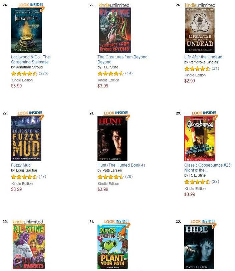Open Hunt (The Hunted Book 4) link
The height and width of the screenshot is (271, 235).
click(x=121, y=165)
